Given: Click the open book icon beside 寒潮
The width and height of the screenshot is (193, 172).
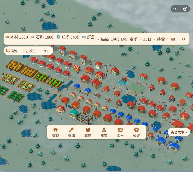Looking at the screenshot, I should pyautogui.click(x=8, y=51).
